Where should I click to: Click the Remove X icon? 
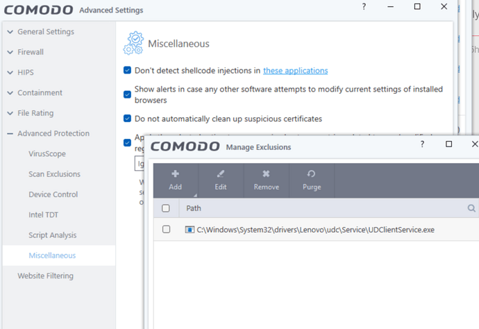266,174
